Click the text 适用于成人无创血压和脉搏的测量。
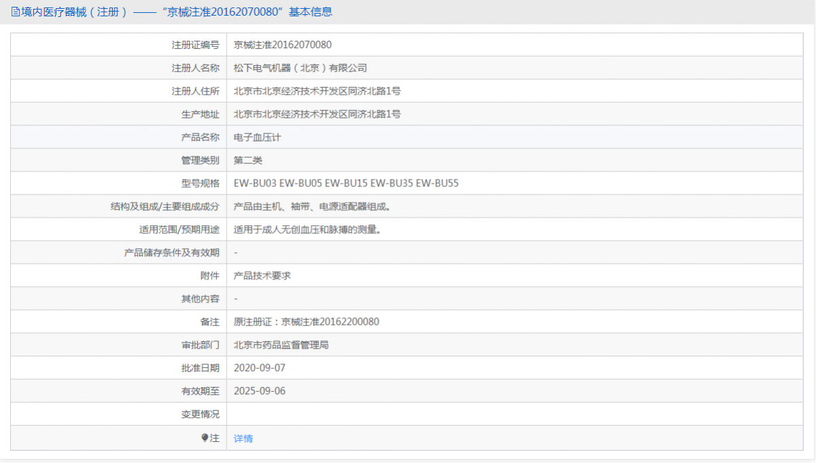The width and height of the screenshot is (816, 463). click(x=307, y=230)
